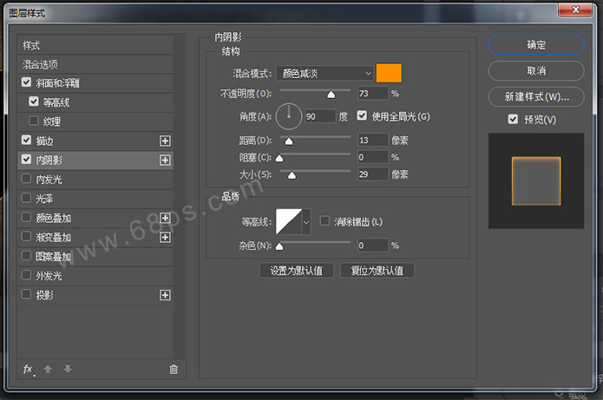Click 新建样式(W)... button
603x400 pixels.
click(536, 96)
